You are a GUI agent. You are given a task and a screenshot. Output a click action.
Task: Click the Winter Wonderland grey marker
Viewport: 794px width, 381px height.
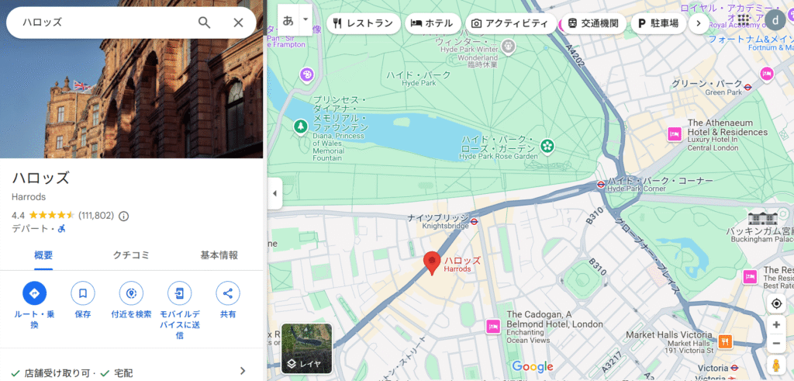pyautogui.click(x=508, y=47)
